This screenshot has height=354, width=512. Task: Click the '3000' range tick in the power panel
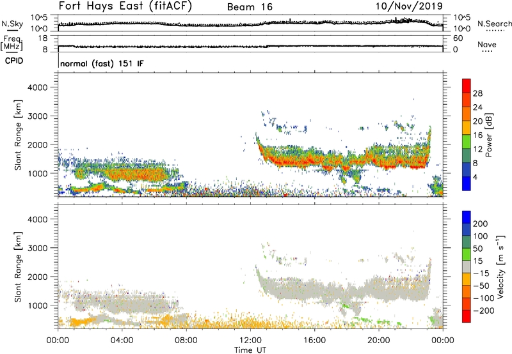37,116
